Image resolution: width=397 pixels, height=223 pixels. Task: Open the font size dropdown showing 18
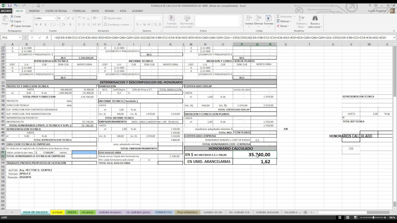pyautogui.click(x=64, y=18)
